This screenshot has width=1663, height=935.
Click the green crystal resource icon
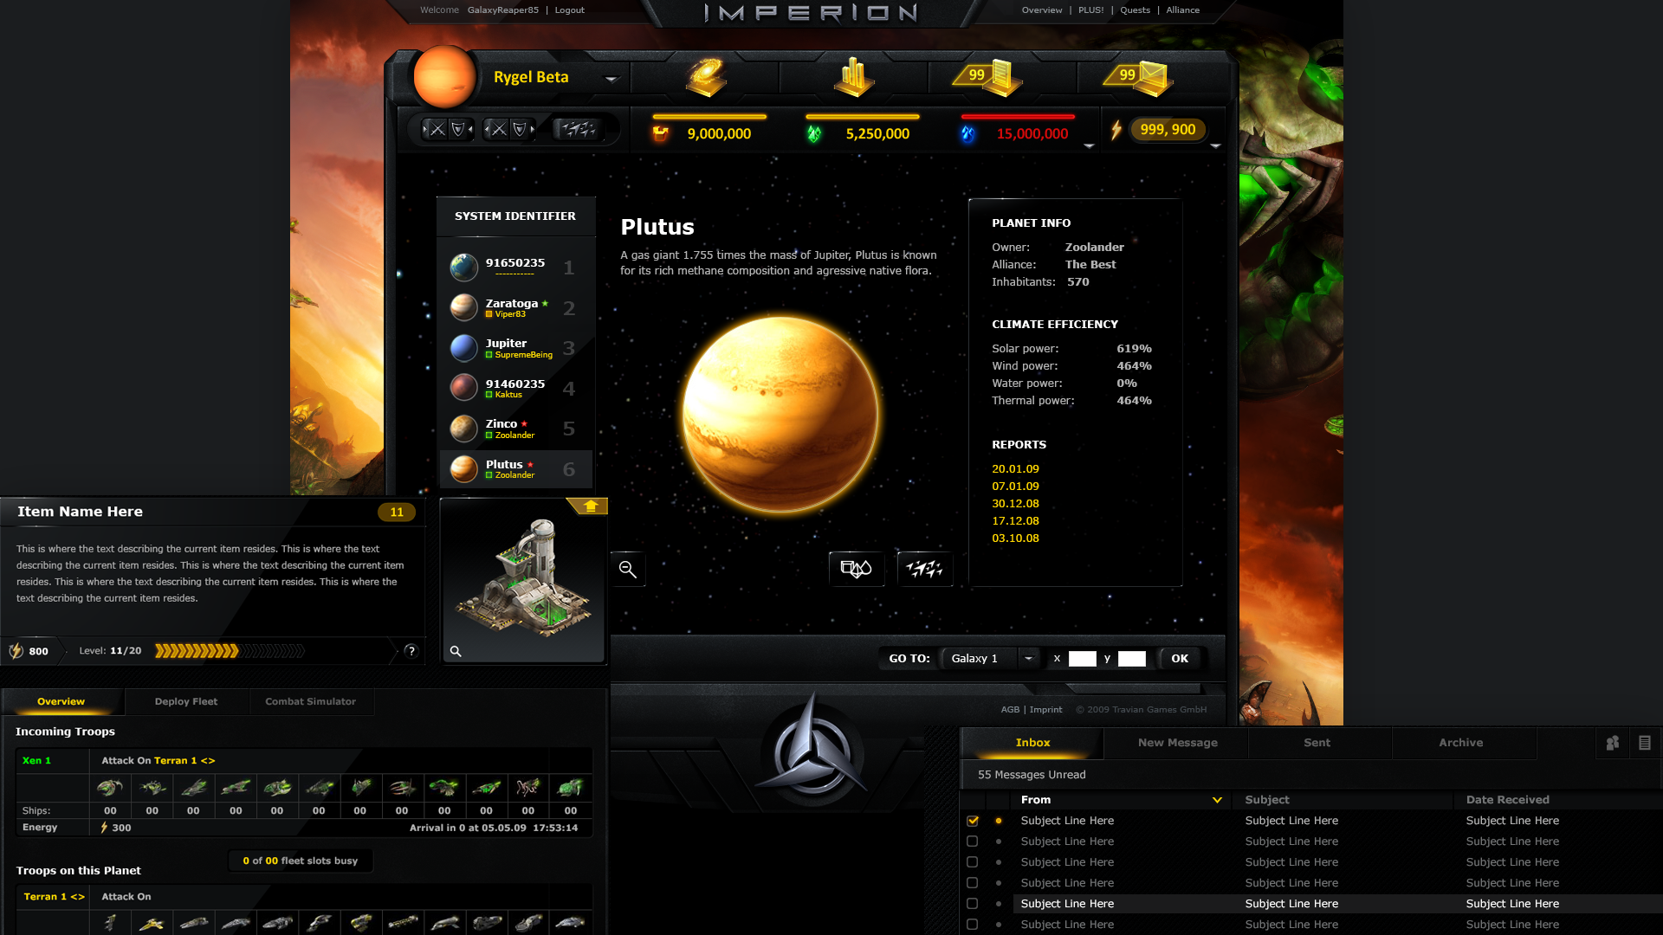[814, 134]
